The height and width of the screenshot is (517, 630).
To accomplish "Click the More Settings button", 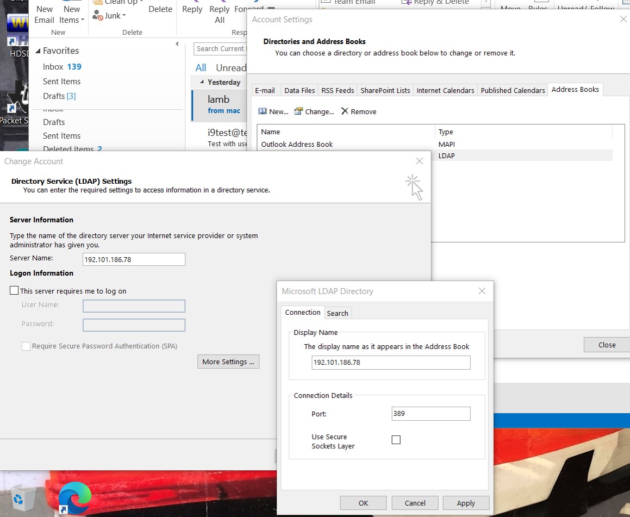I will 228,362.
